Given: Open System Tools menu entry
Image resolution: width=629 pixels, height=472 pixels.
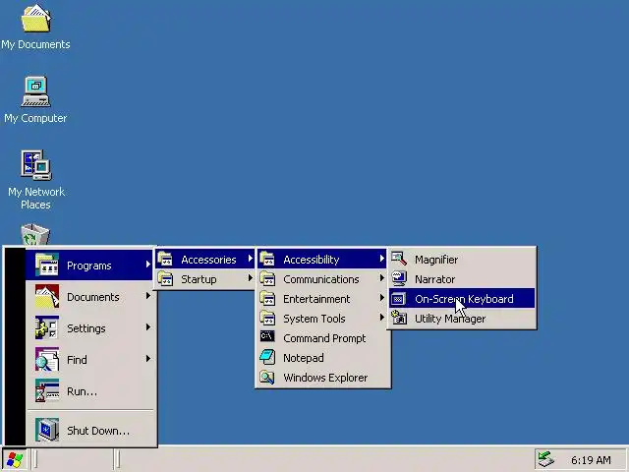Looking at the screenshot, I should 322,319.
